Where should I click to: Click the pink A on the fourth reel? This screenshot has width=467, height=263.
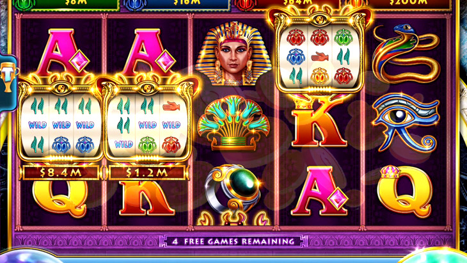[x=319, y=191]
